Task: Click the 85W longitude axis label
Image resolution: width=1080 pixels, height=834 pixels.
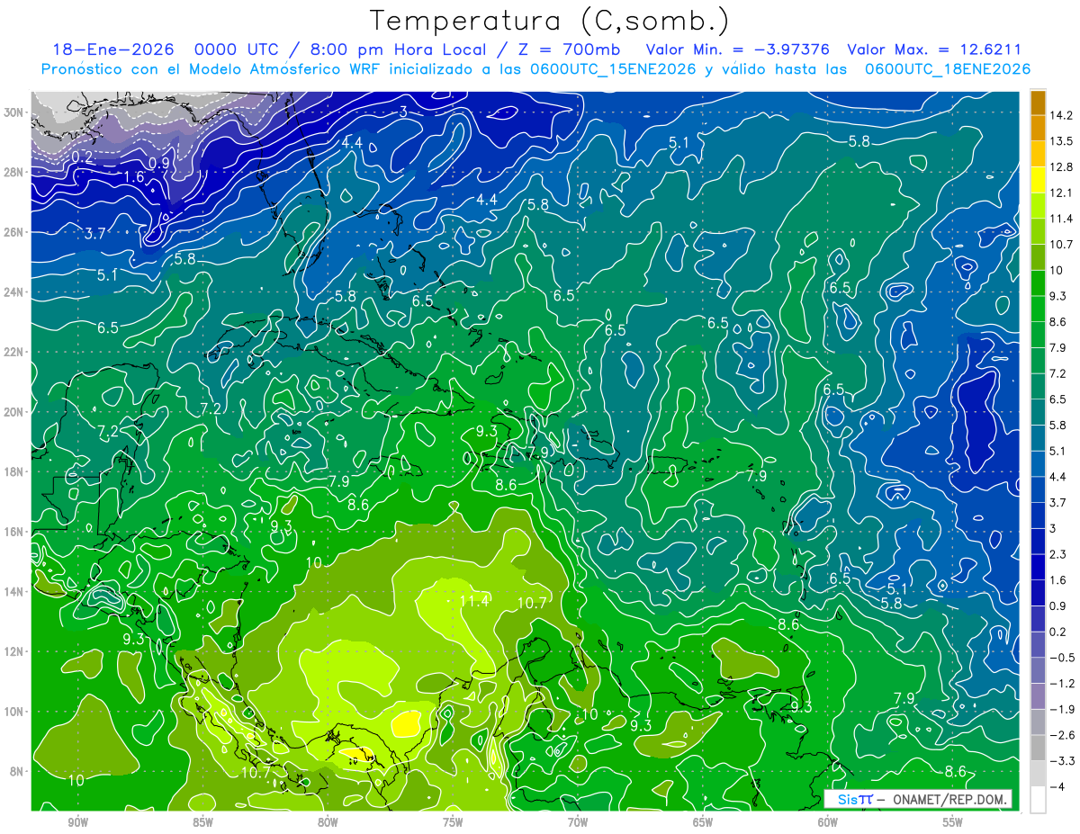Action: point(202,822)
